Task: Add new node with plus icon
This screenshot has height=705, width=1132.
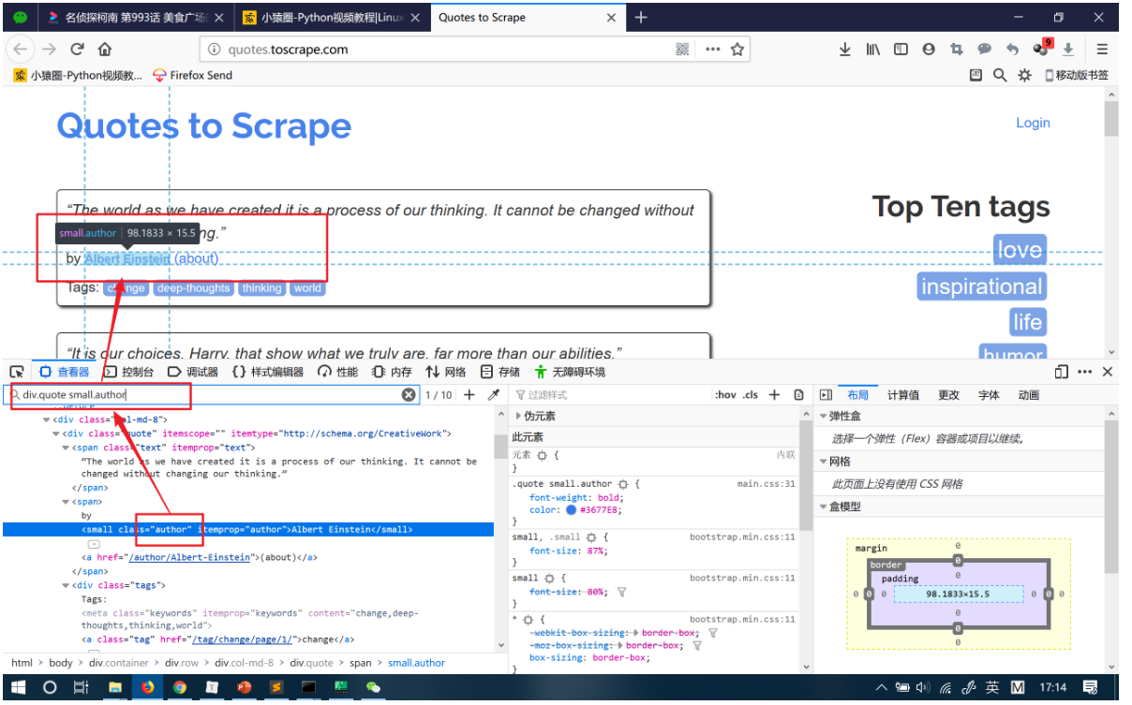Action: pos(469,395)
